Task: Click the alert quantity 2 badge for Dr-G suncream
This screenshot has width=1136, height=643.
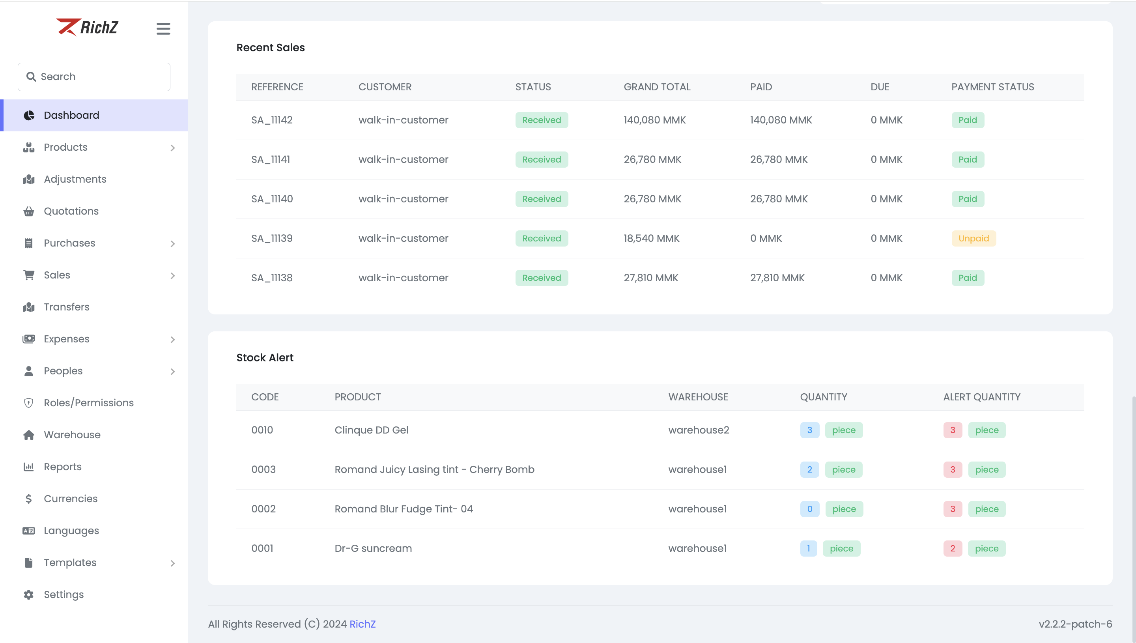Action: click(x=952, y=548)
